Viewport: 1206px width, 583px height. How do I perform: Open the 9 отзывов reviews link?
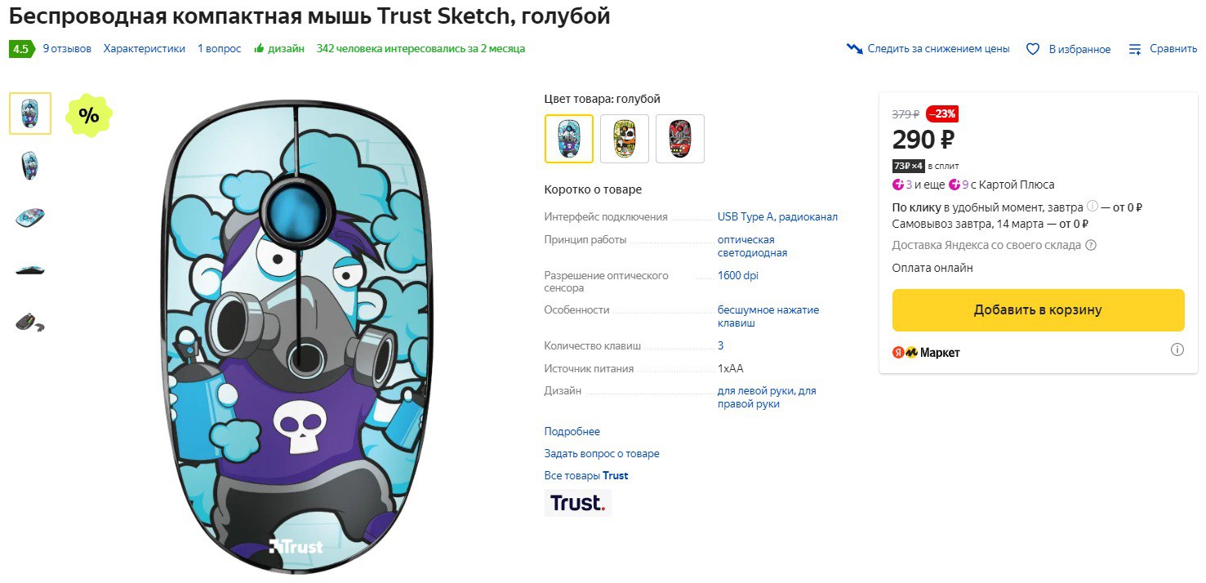pyautogui.click(x=67, y=49)
